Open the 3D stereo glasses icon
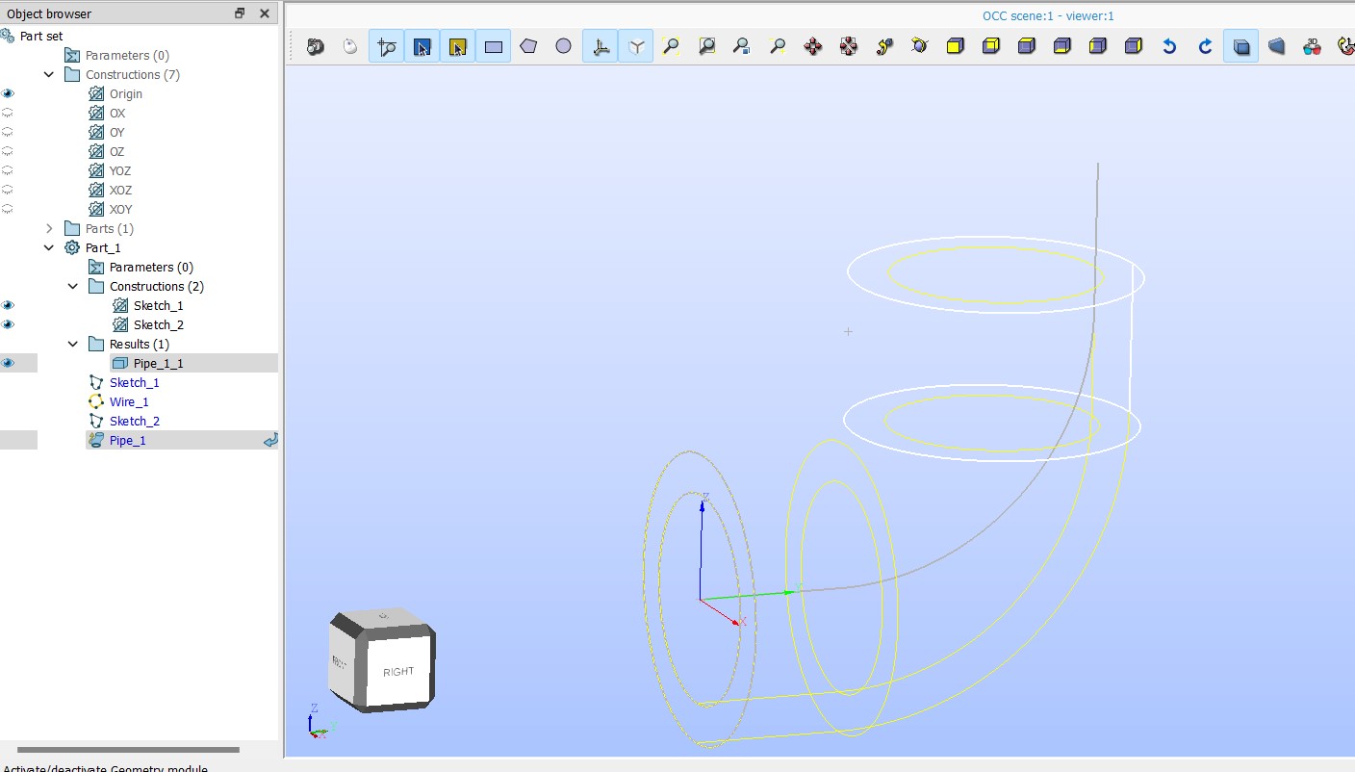The height and width of the screenshot is (772, 1355). (x=1312, y=46)
